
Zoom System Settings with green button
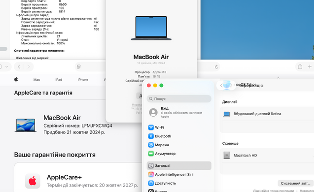coord(161,85)
